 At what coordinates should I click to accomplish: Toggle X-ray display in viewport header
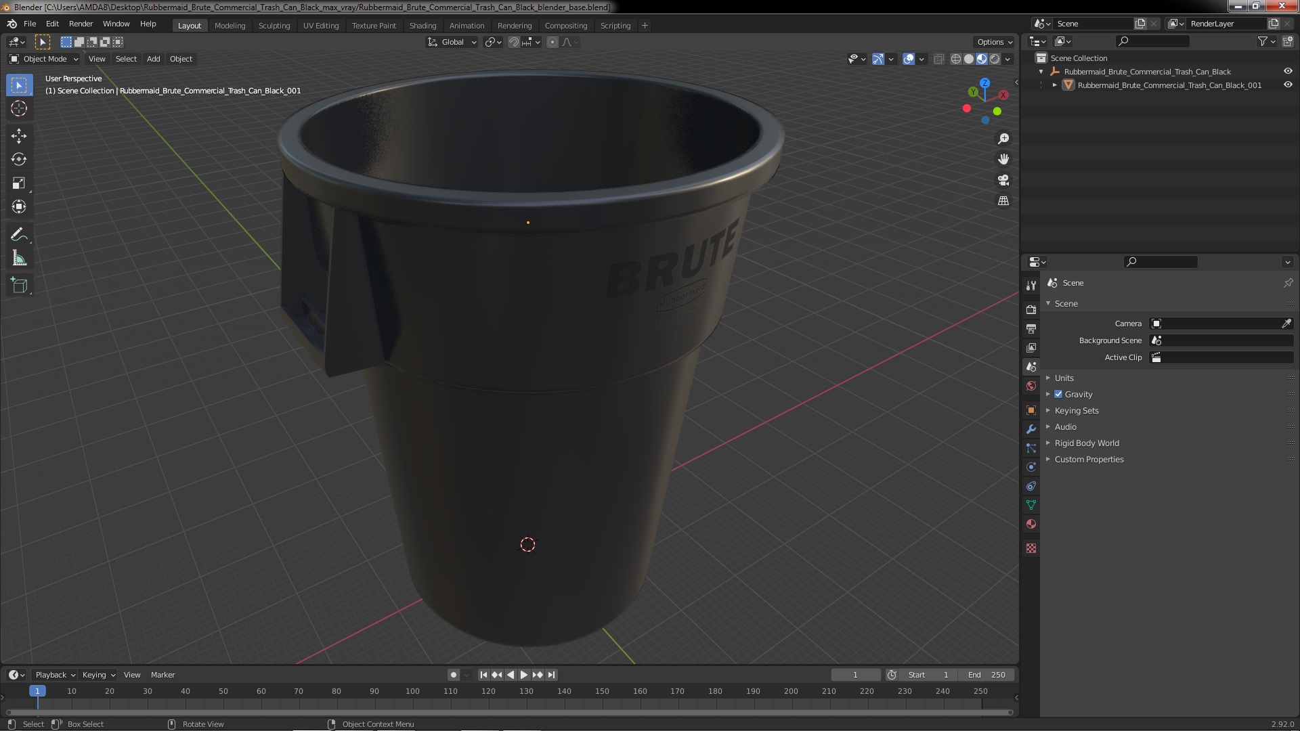point(938,59)
